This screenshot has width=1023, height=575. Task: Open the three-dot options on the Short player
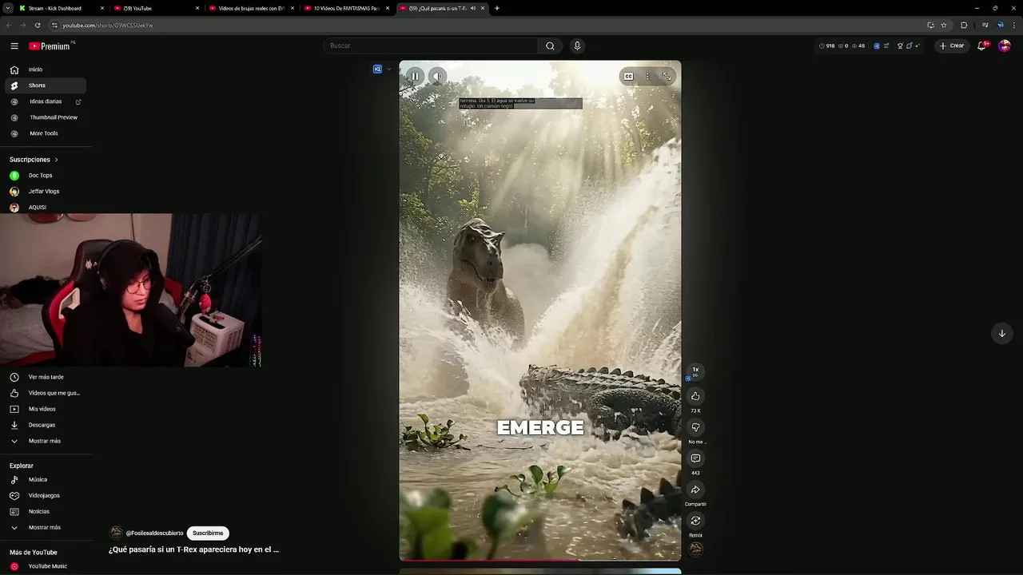(x=647, y=76)
